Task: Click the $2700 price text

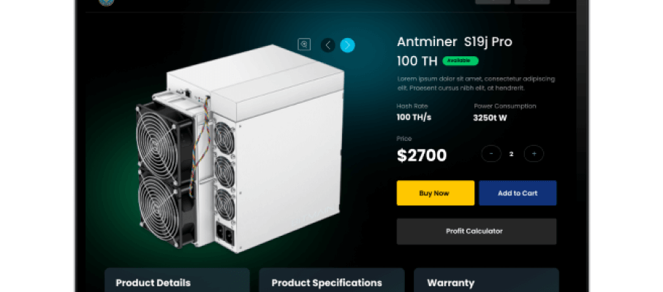Action: [422, 155]
